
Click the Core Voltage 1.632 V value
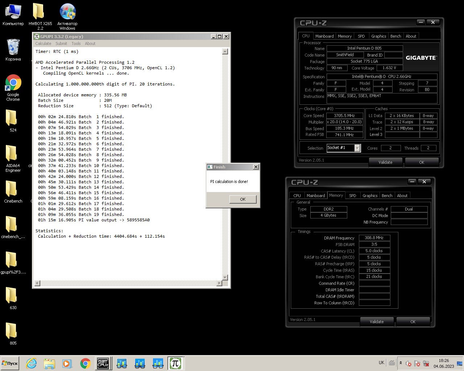tap(389, 68)
